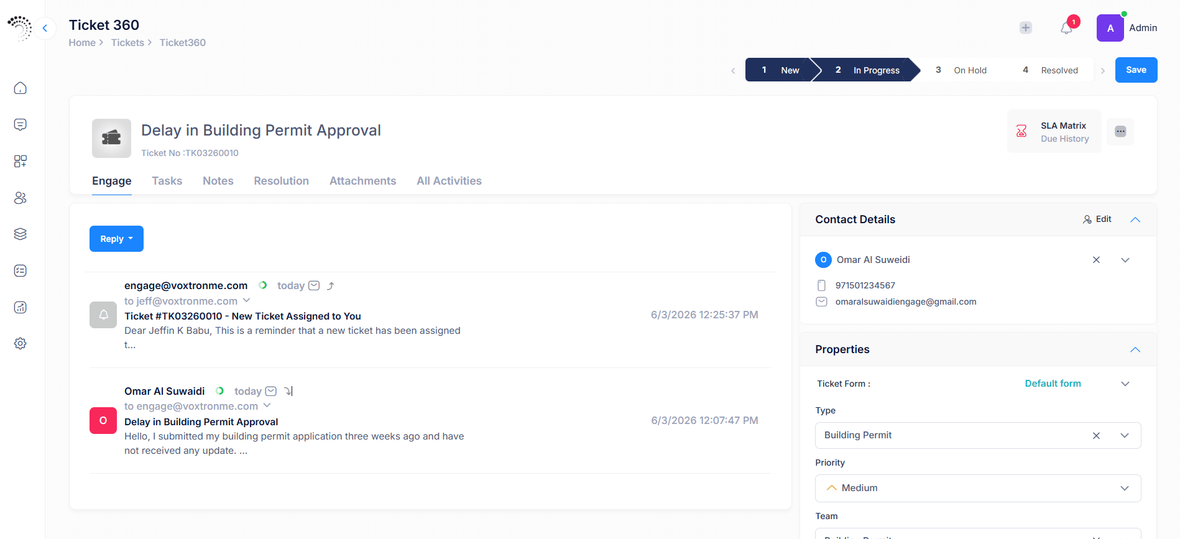Switch to the Tasks tab
Viewport: 1180px width, 539px height.
pos(167,181)
